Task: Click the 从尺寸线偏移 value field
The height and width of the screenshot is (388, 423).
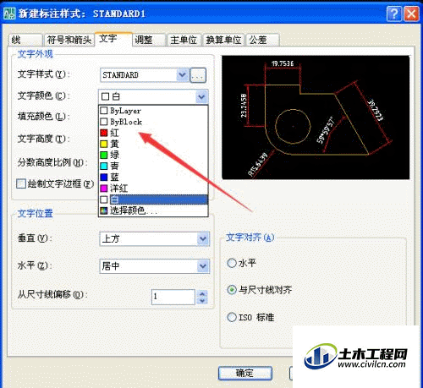Action: 173,297
